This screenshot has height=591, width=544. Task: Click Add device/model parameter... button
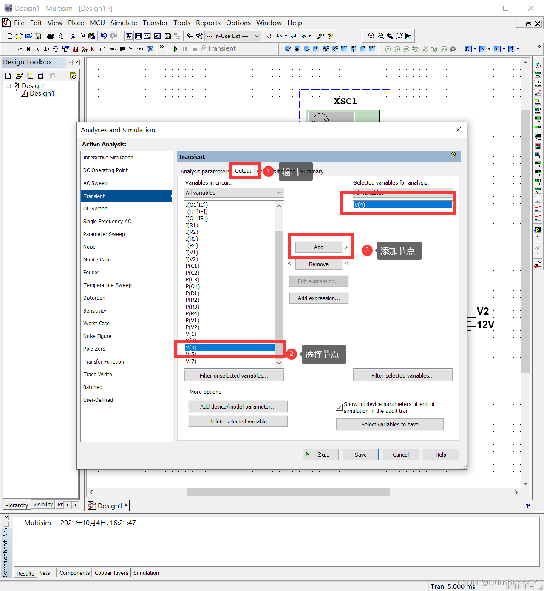(238, 406)
